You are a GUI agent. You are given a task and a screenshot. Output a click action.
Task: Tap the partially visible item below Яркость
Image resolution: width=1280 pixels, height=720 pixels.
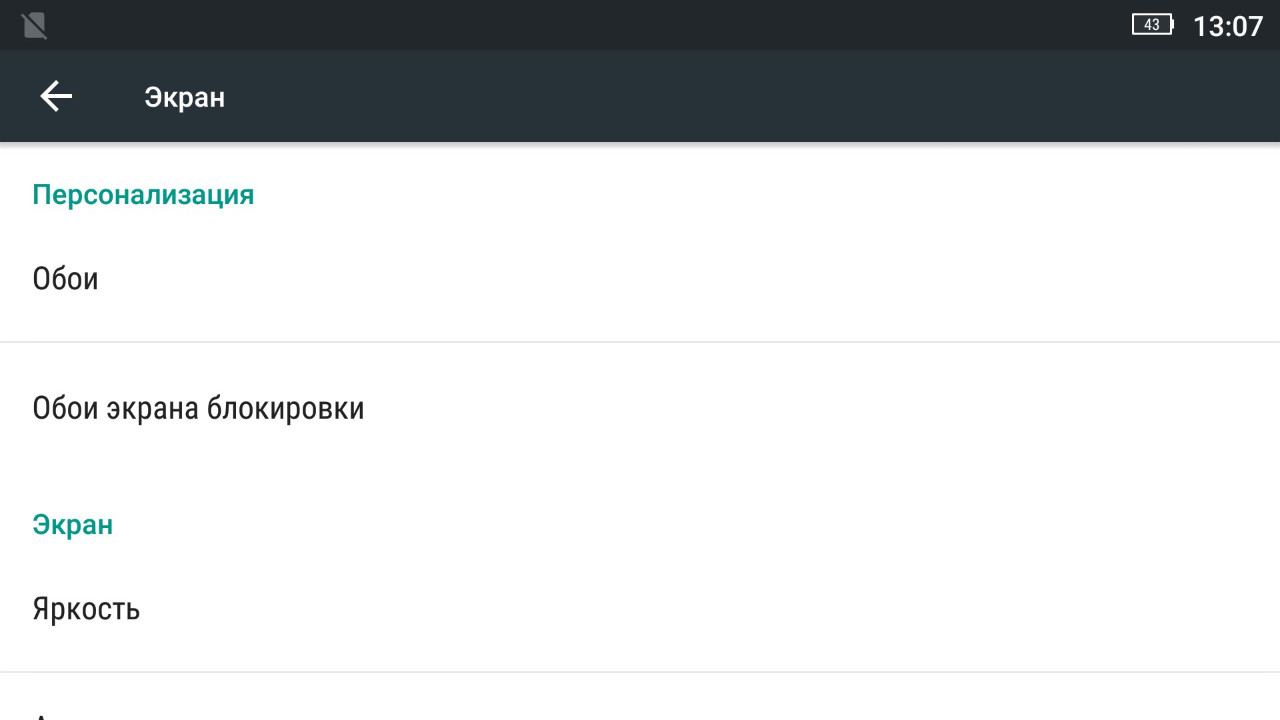tap(41, 712)
